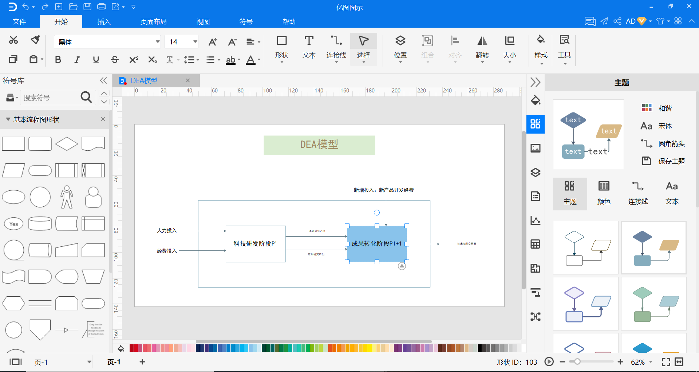The image size is (699, 372).
Task: Open the image panel in right sidebar
Action: pyautogui.click(x=535, y=148)
